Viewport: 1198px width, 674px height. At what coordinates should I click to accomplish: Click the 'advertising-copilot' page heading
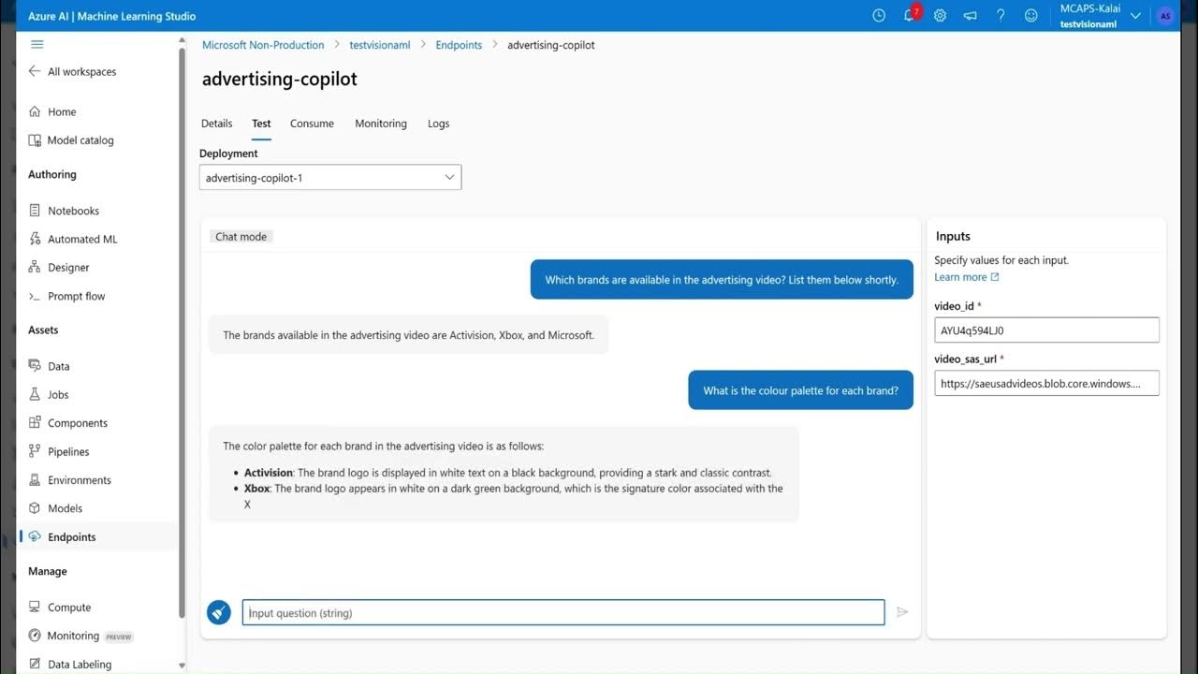pyautogui.click(x=280, y=79)
